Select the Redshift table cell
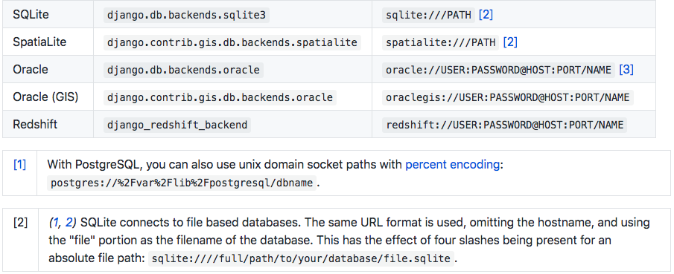 coord(48,124)
